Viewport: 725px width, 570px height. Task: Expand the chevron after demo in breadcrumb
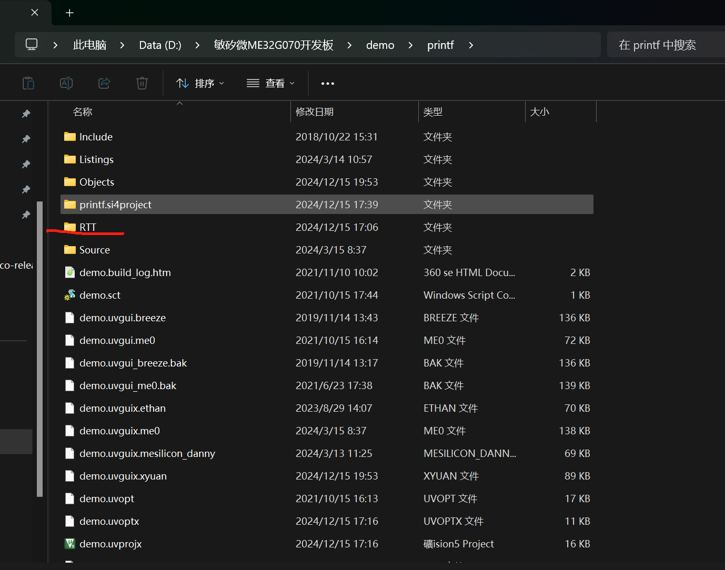pos(410,45)
